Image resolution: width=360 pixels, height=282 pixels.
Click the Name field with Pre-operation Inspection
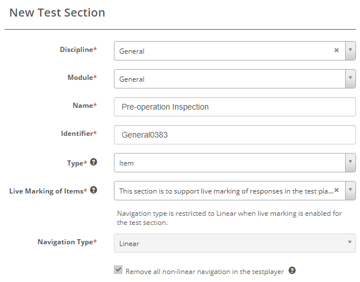click(235, 107)
